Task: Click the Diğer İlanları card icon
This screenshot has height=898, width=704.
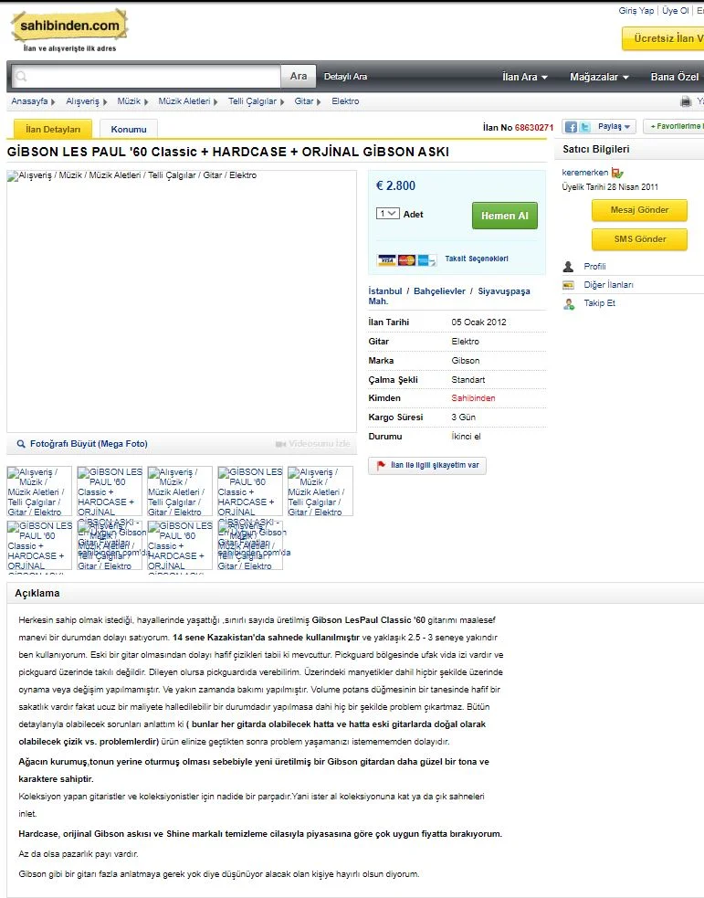Action: point(568,285)
